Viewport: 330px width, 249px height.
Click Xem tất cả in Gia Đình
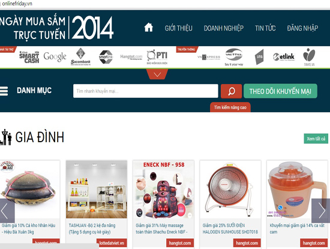[316, 139]
